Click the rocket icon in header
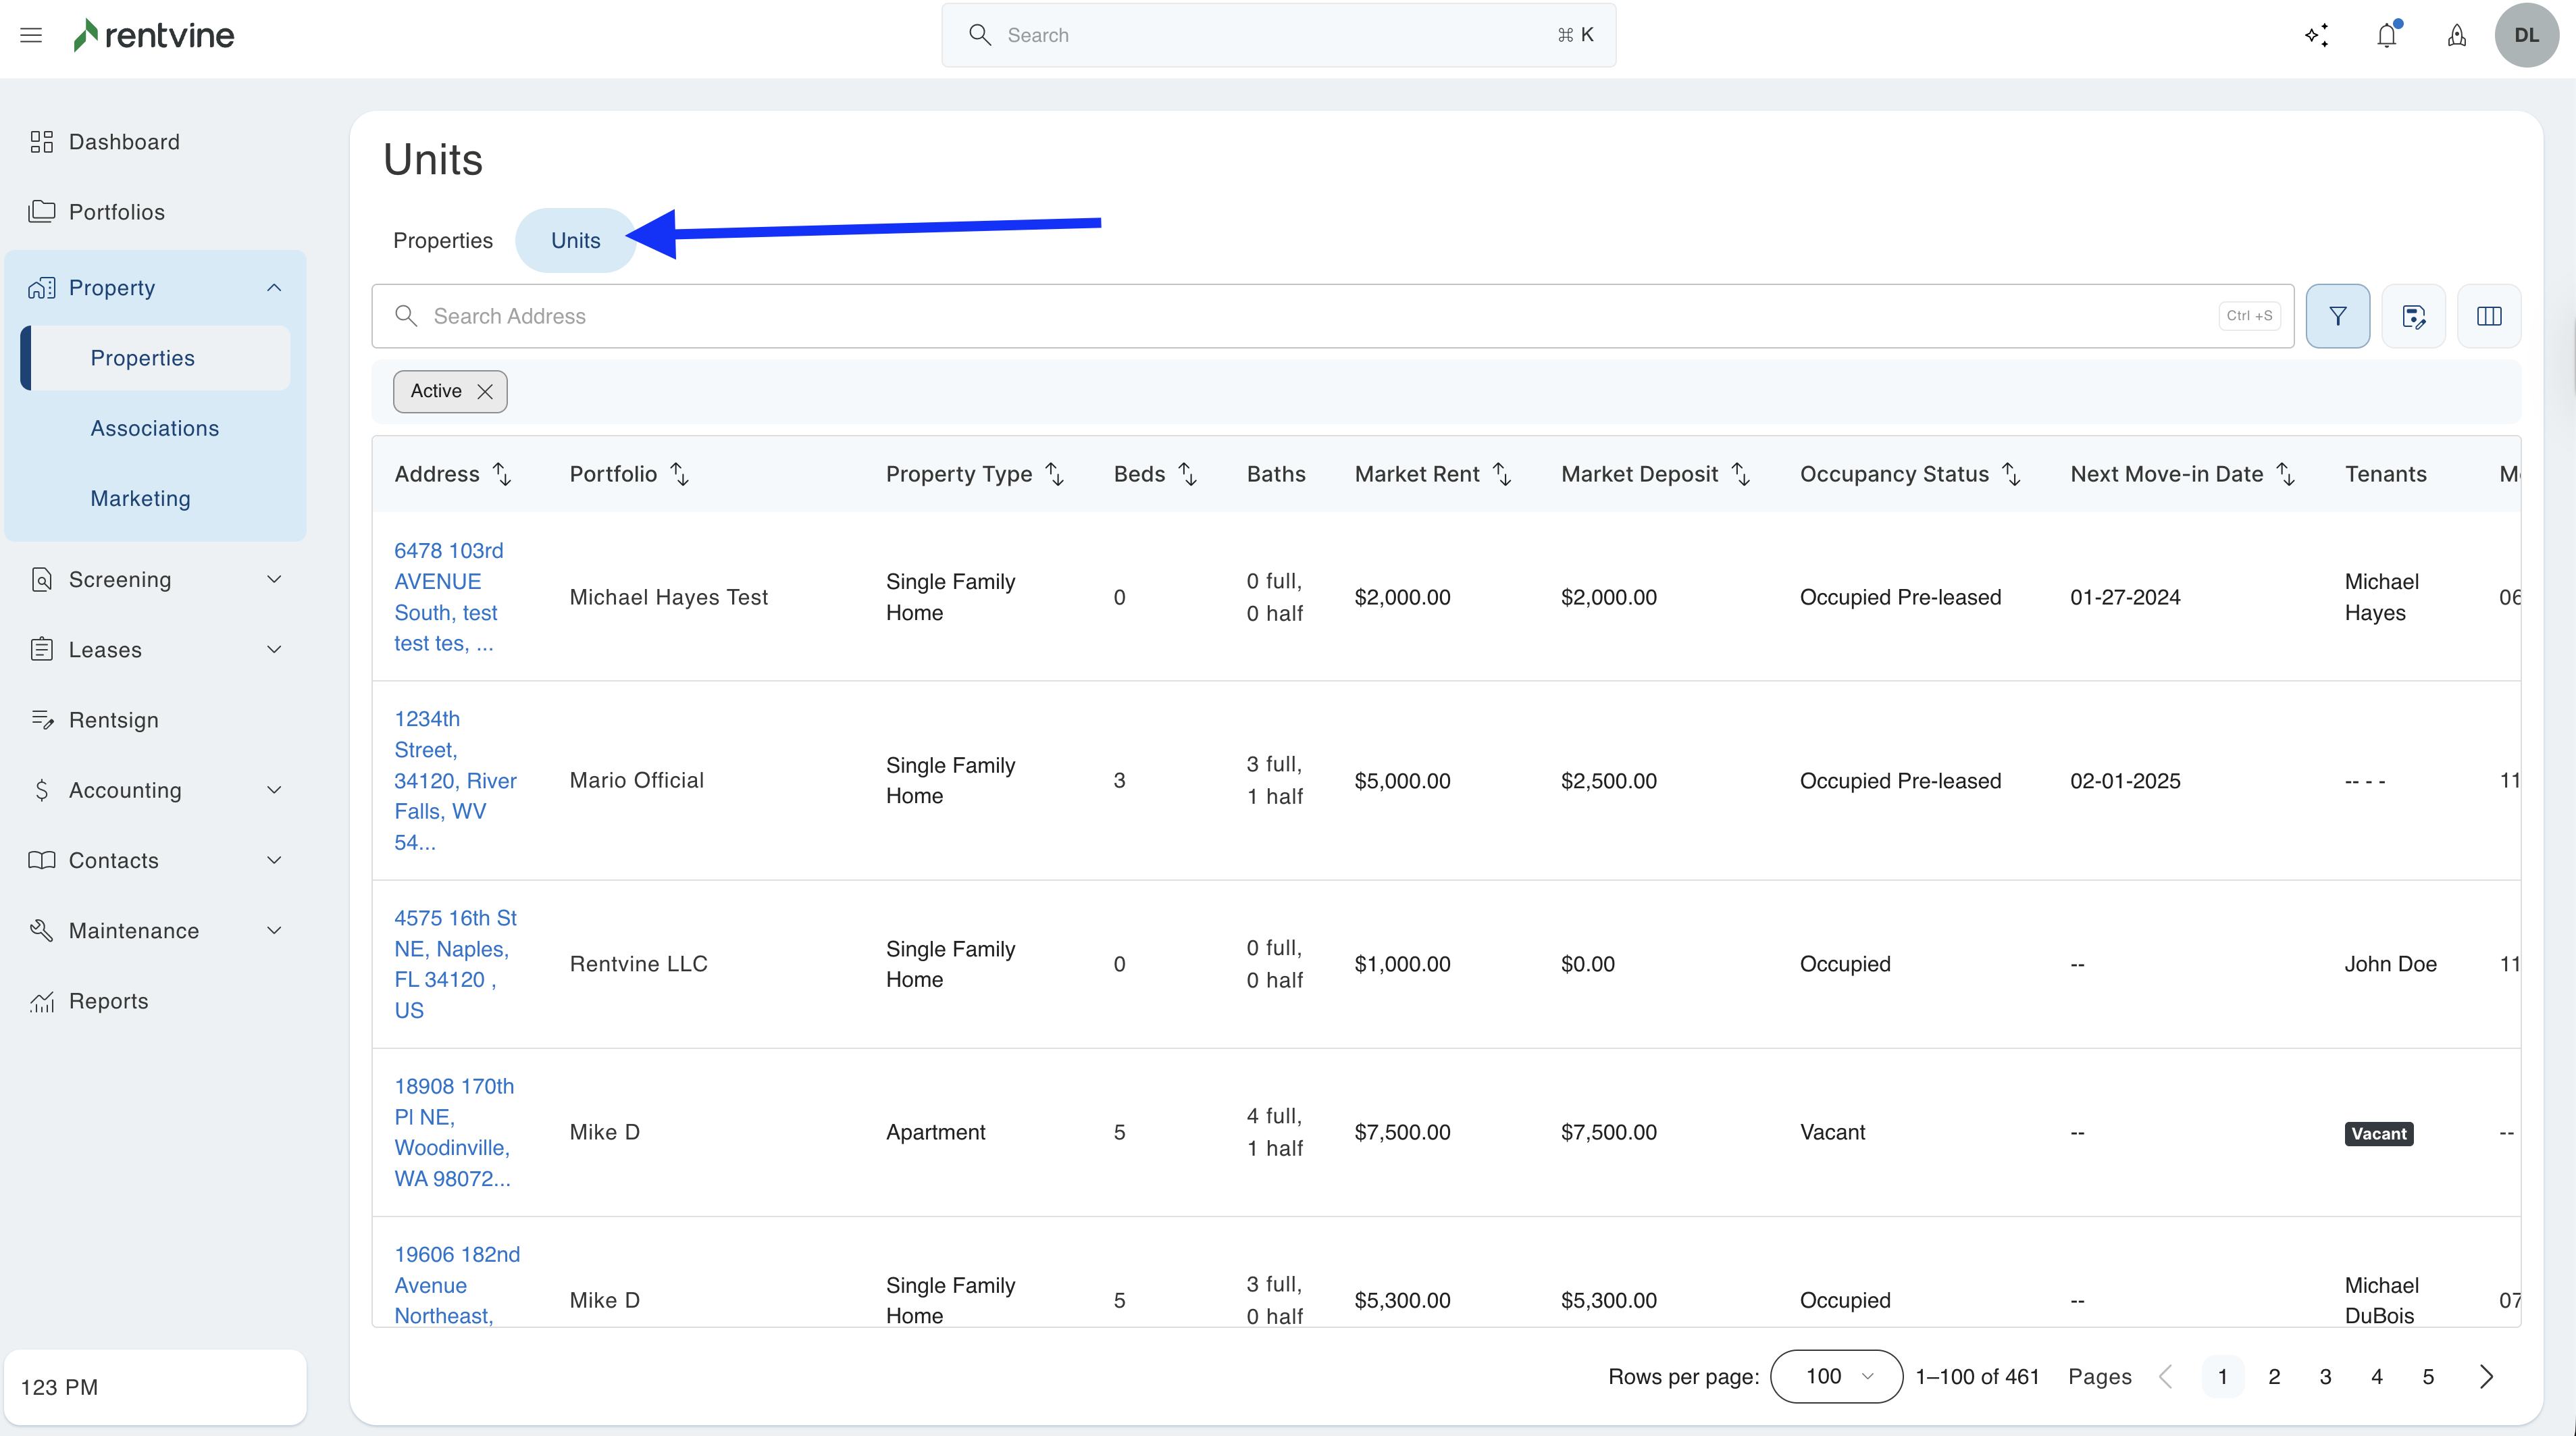Image resolution: width=2576 pixels, height=1436 pixels. tap(2457, 35)
